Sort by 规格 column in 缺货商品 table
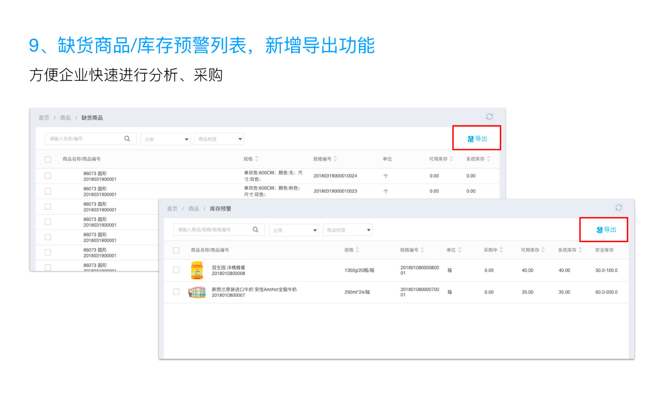The image size is (652, 407). [257, 159]
